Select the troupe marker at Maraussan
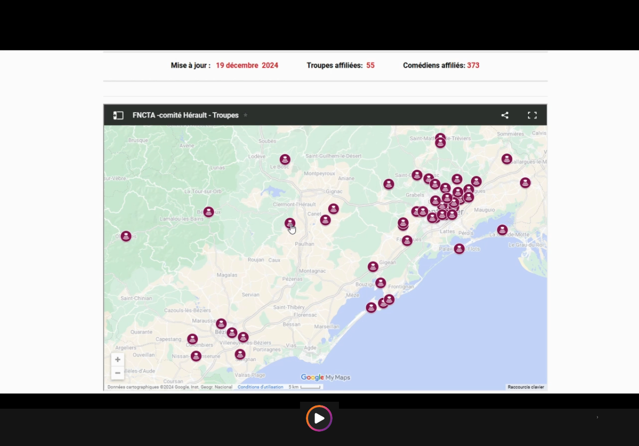Screen dimensions: 639x446 point(221,324)
